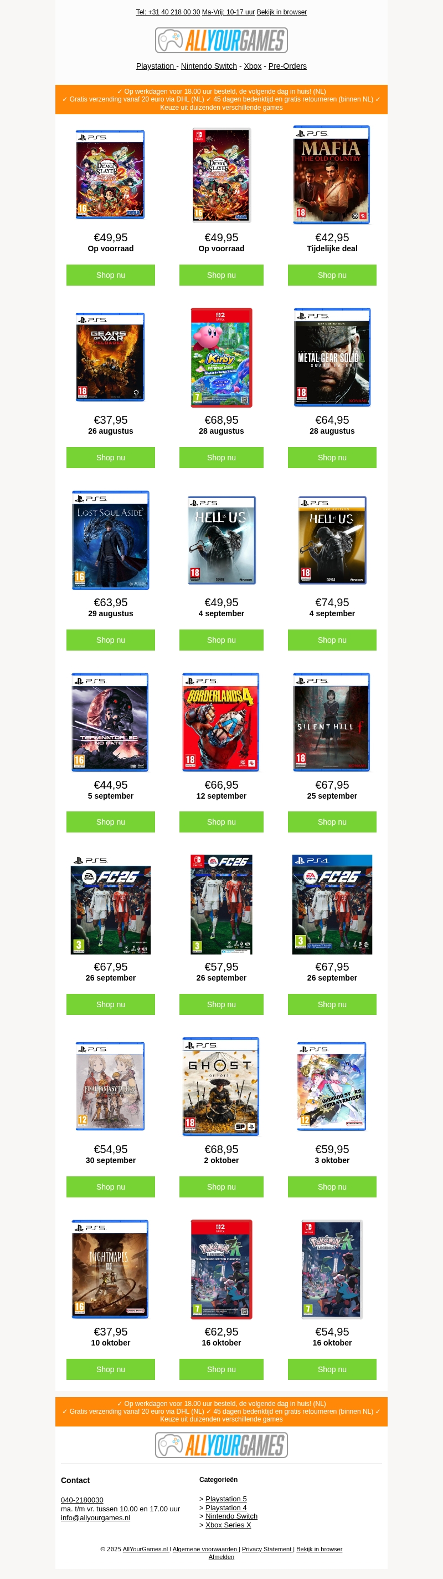Open the Kirby Switch 2 game cover

coord(221,357)
